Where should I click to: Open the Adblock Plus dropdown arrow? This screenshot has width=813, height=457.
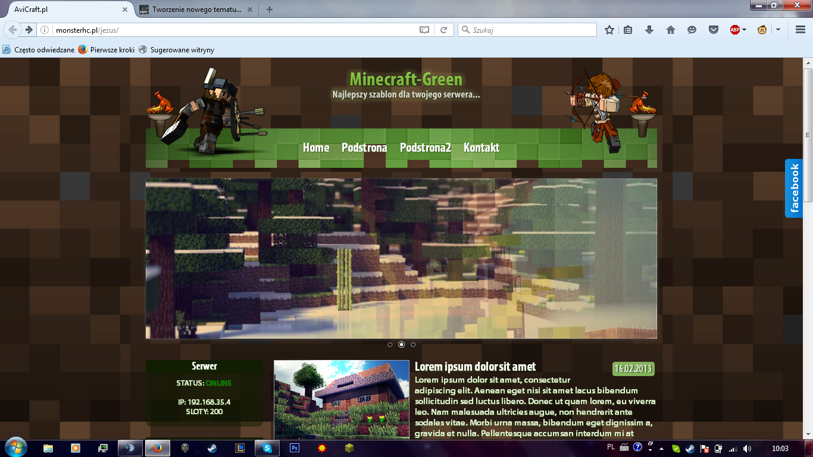pyautogui.click(x=744, y=30)
